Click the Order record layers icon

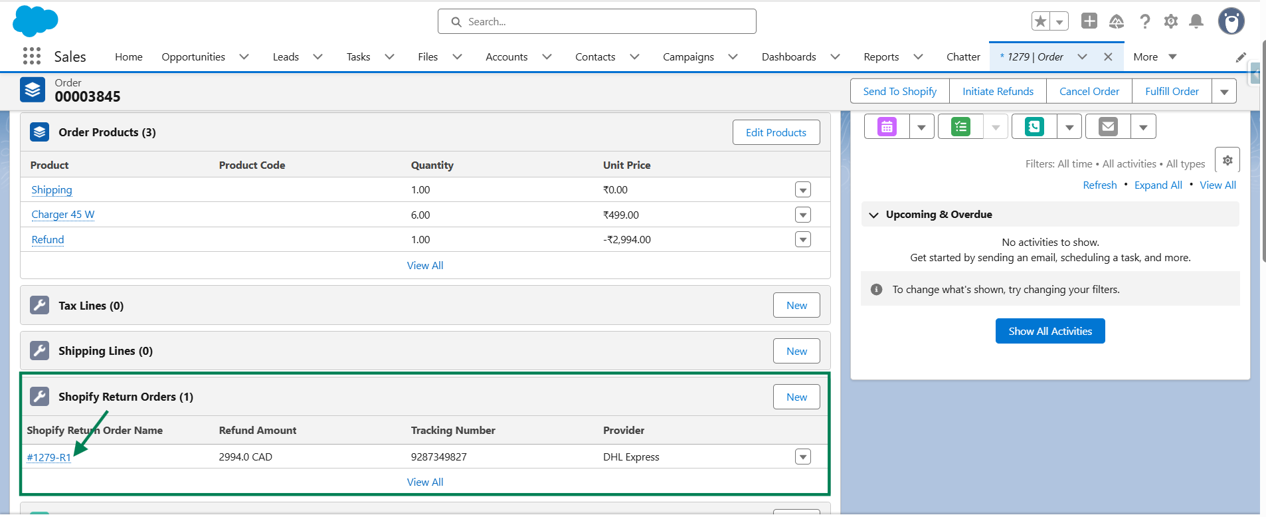(x=33, y=90)
